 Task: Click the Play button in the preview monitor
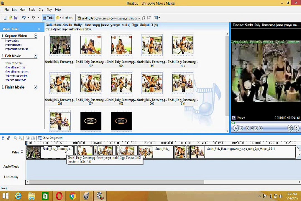coord(236,128)
